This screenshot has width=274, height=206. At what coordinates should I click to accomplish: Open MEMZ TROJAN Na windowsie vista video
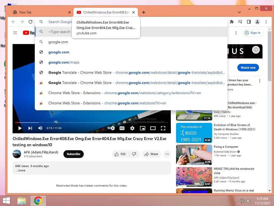[x=234, y=171]
